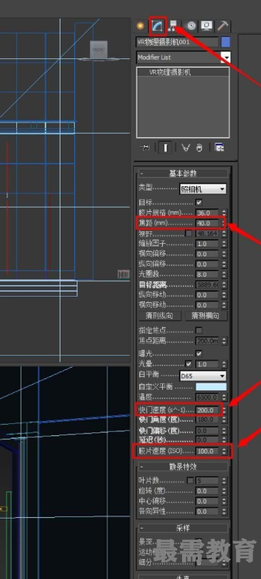Click the 光晕 amount value field
This screenshot has width=261, height=579.
coord(208,364)
